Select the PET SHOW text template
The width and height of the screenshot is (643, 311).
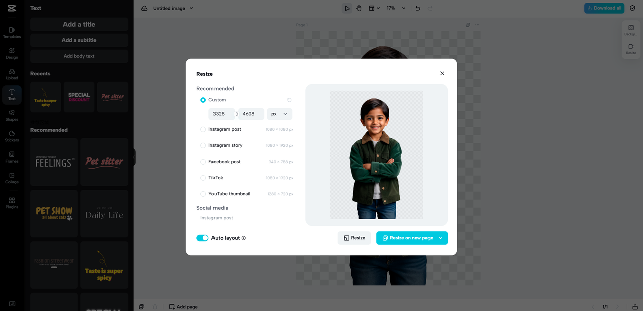click(54, 213)
